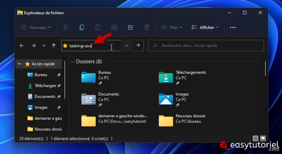The width and height of the screenshot is (282, 154).
Task: Click the Cut scissors icon
Action: point(65,28)
